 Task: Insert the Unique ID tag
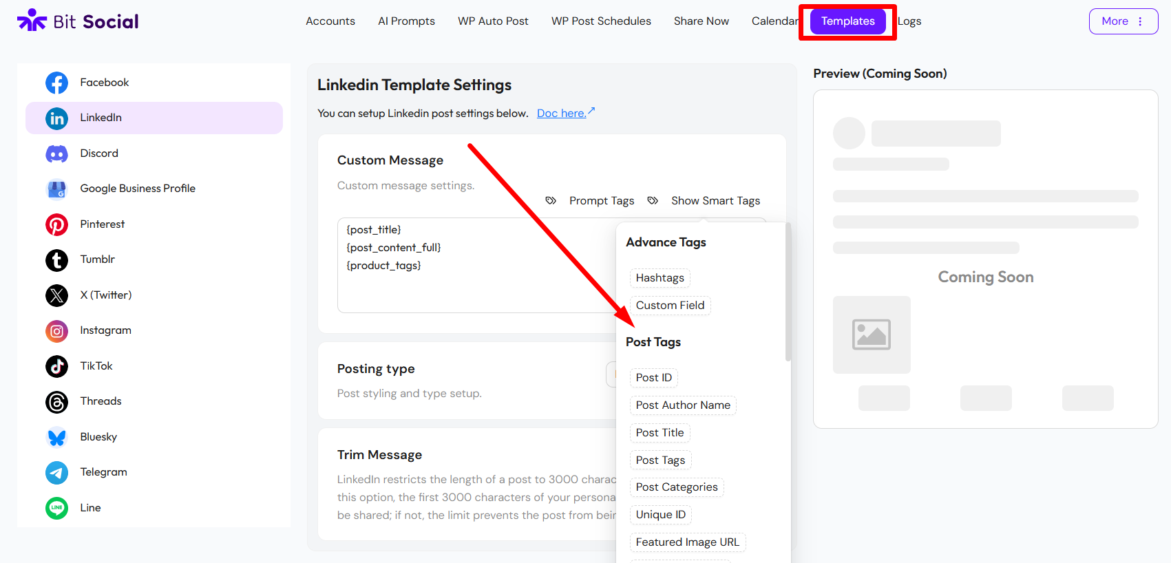pos(660,515)
